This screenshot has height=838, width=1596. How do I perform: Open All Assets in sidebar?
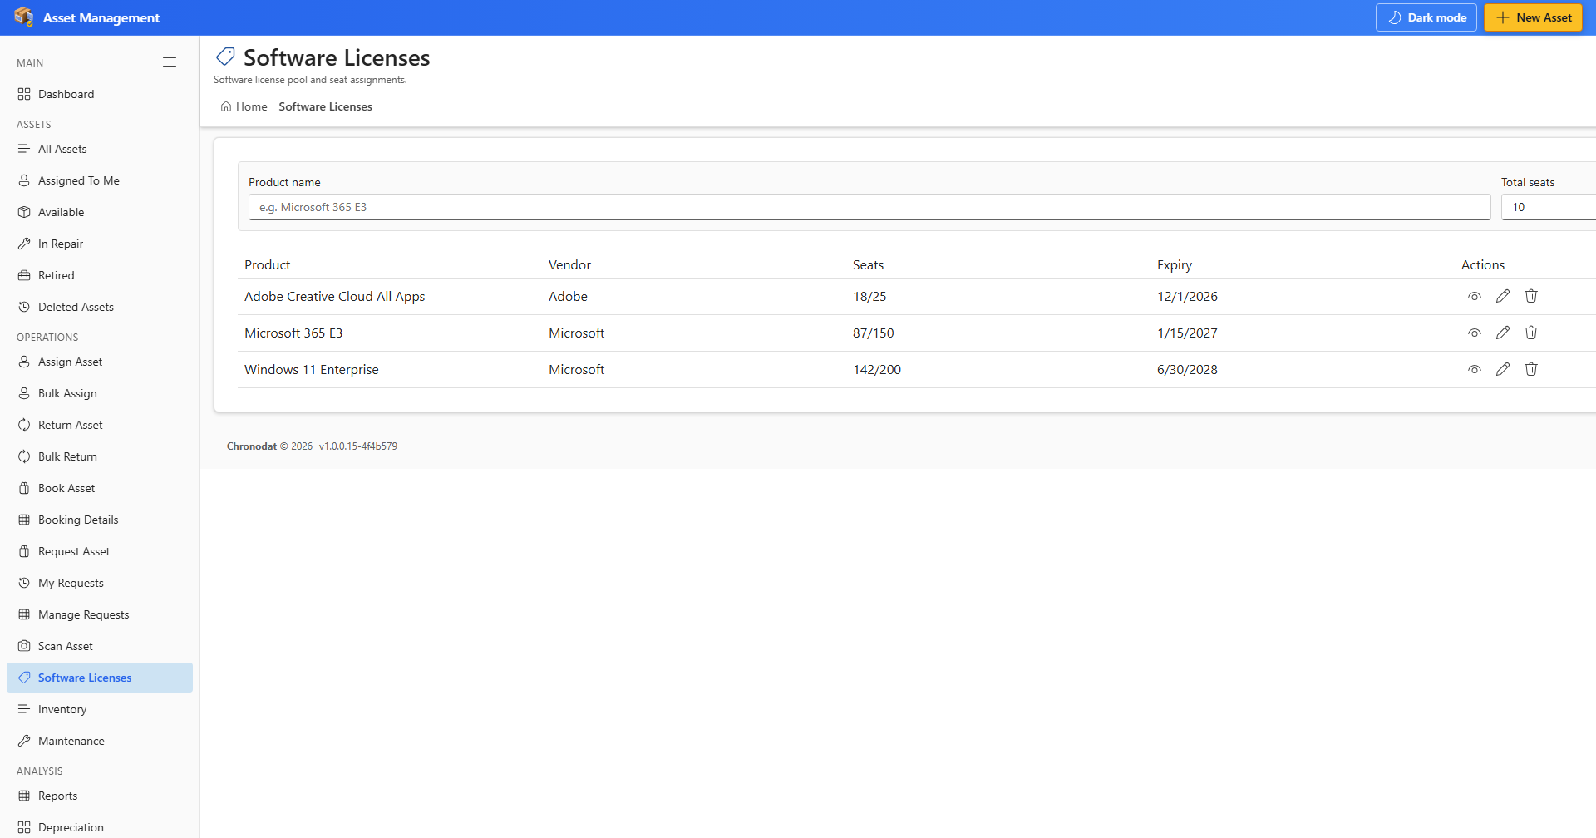pos(100,149)
